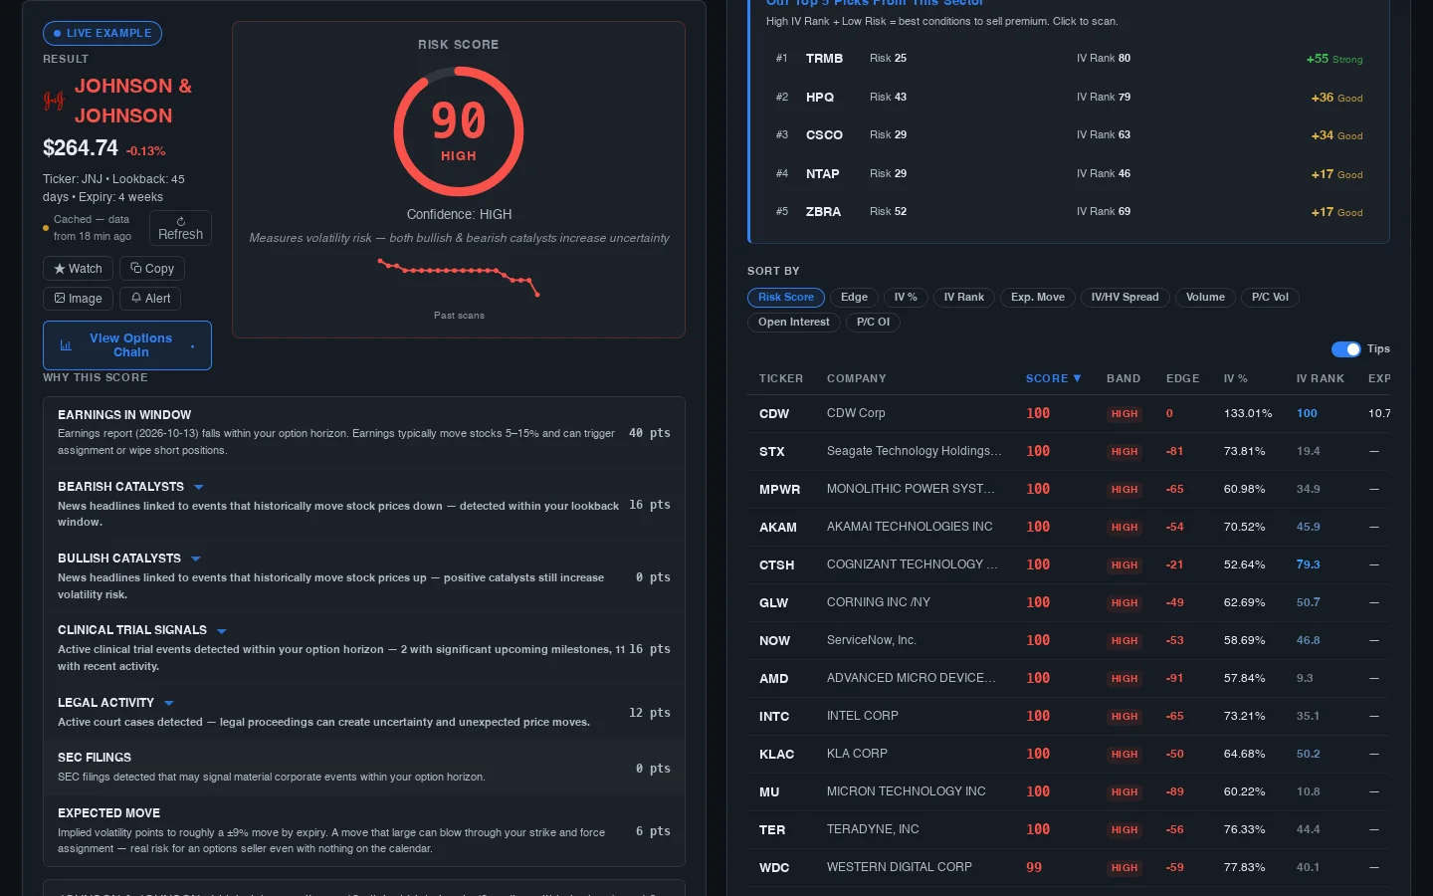Expand Bullish Catalysts details
Screen dimensions: 1433x896
coord(195,559)
